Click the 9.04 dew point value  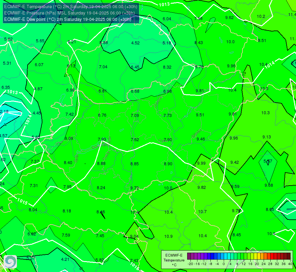click(x=134, y=237)
